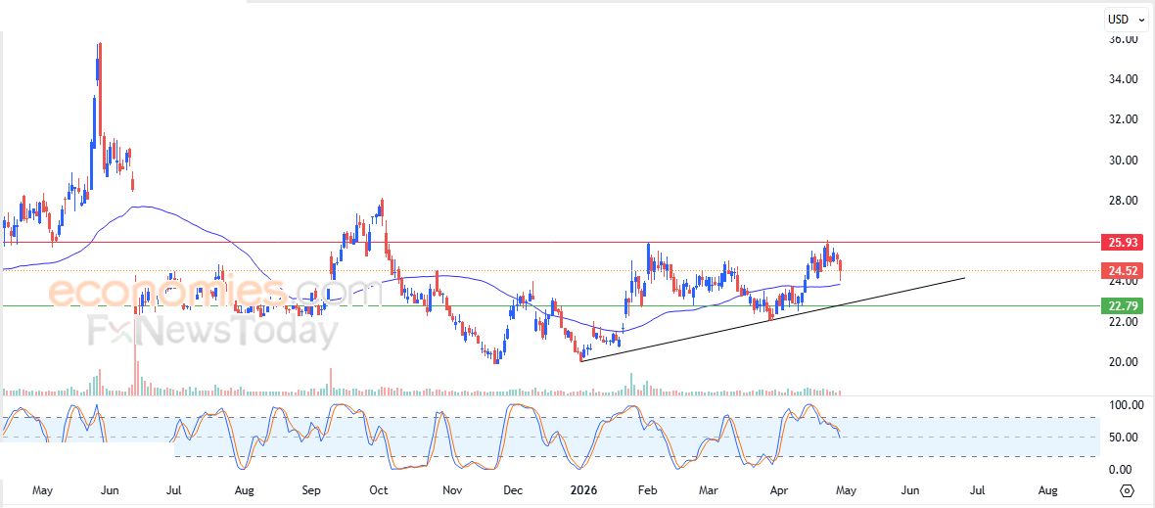Open the chart settings hexagon icon
The width and height of the screenshot is (1155, 508).
(x=1127, y=490)
